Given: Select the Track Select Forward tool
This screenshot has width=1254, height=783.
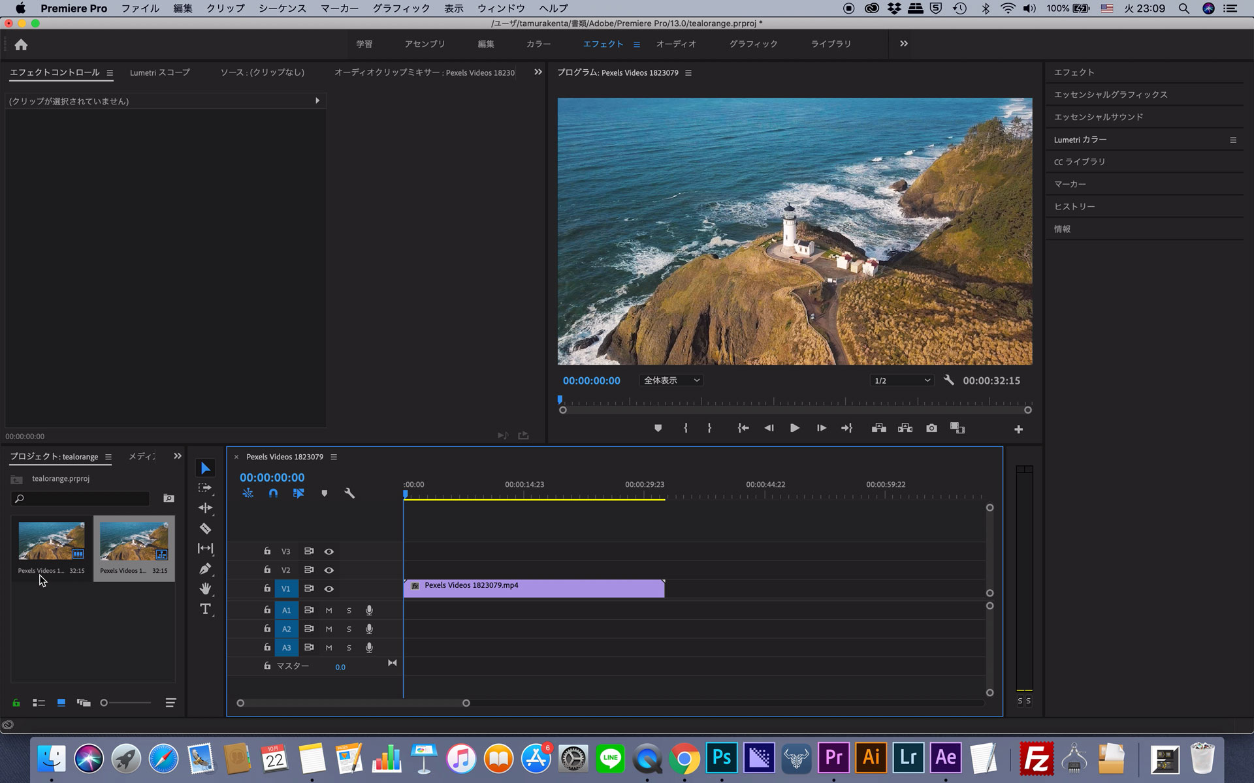Looking at the screenshot, I should pos(206,488).
